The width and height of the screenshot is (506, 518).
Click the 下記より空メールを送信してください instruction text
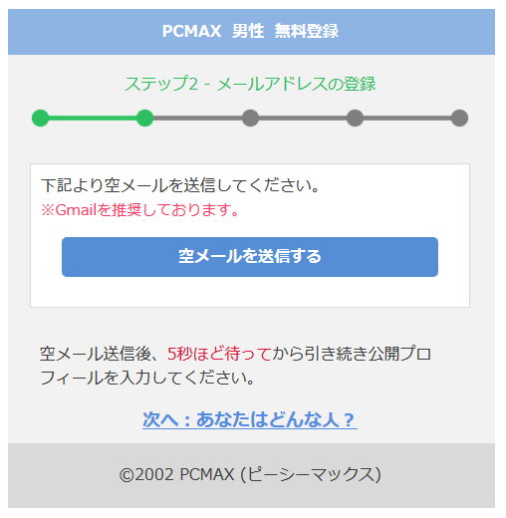point(180,185)
